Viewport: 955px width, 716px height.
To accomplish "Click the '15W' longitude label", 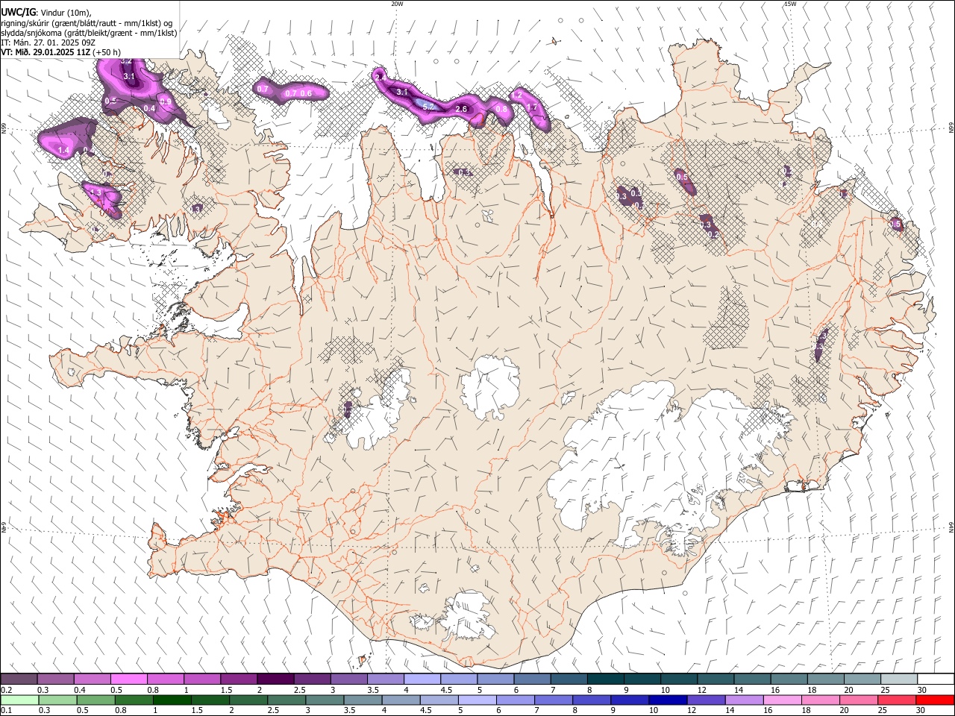I will tap(789, 4).
